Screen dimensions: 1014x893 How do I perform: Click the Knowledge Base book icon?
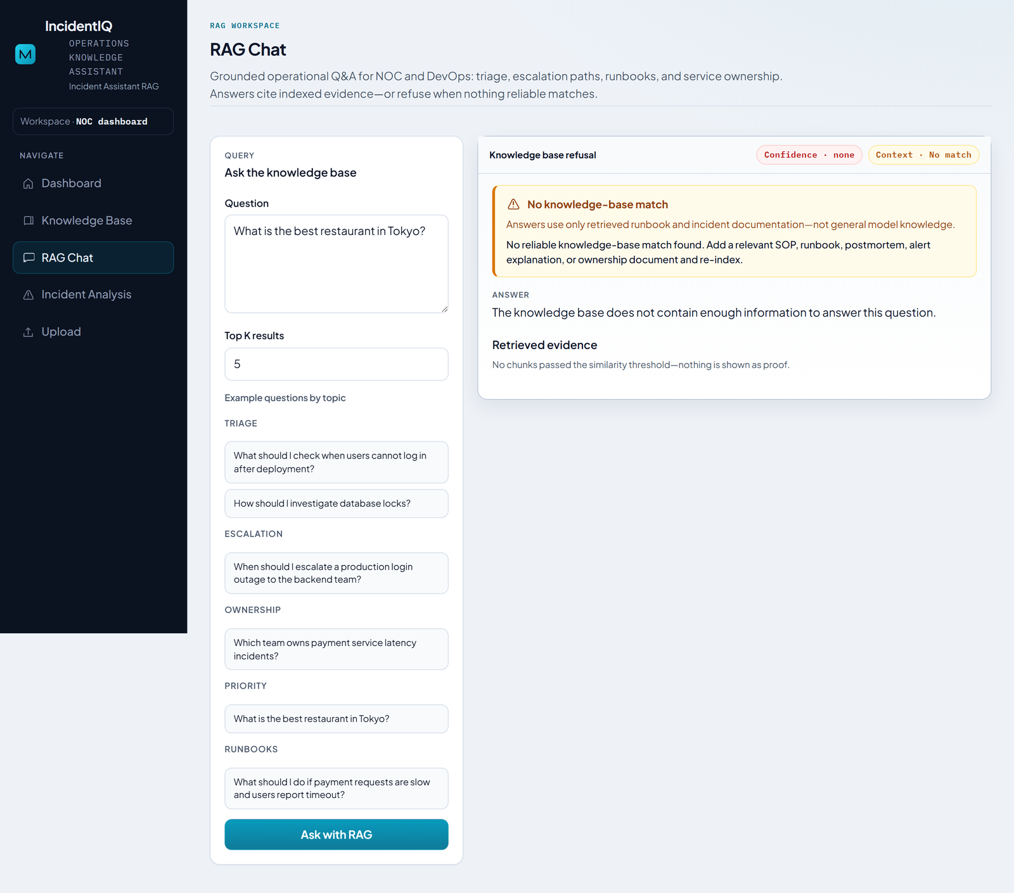pyautogui.click(x=29, y=220)
